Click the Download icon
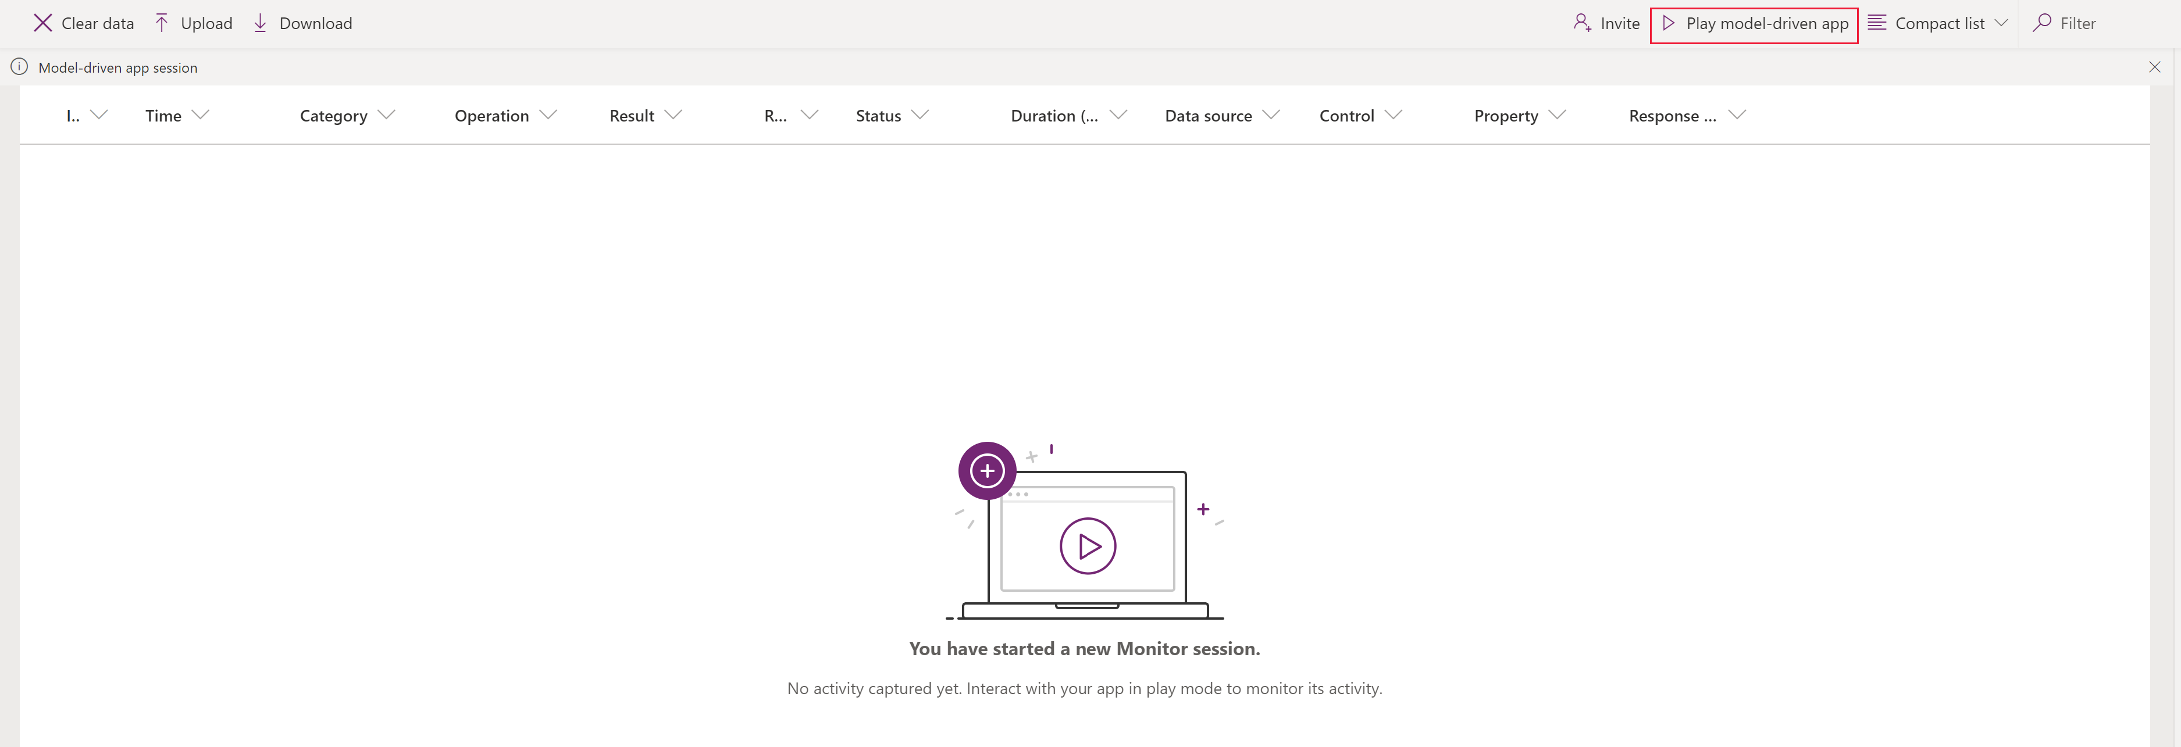 262,24
